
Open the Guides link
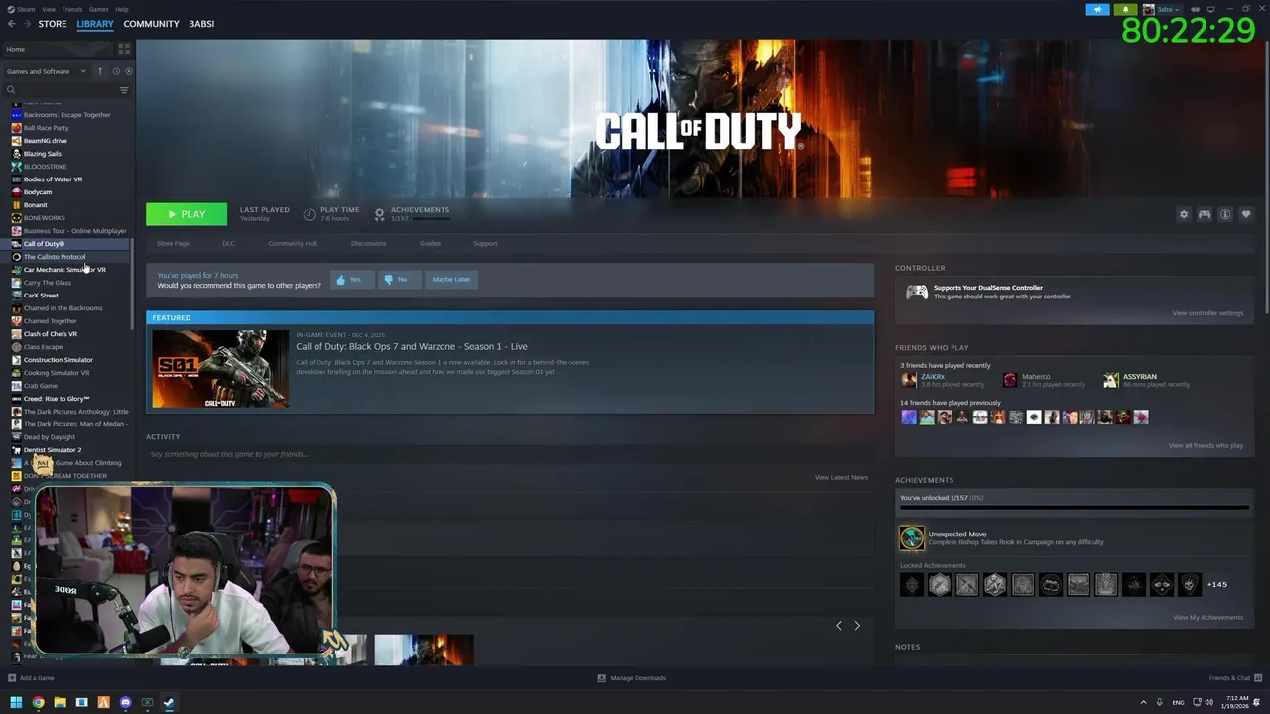430,243
